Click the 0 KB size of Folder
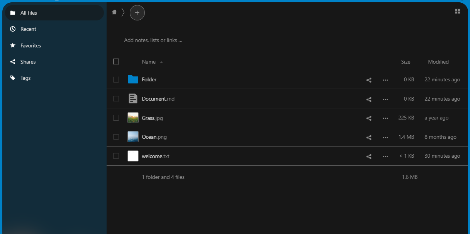The width and height of the screenshot is (470, 234). [409, 80]
